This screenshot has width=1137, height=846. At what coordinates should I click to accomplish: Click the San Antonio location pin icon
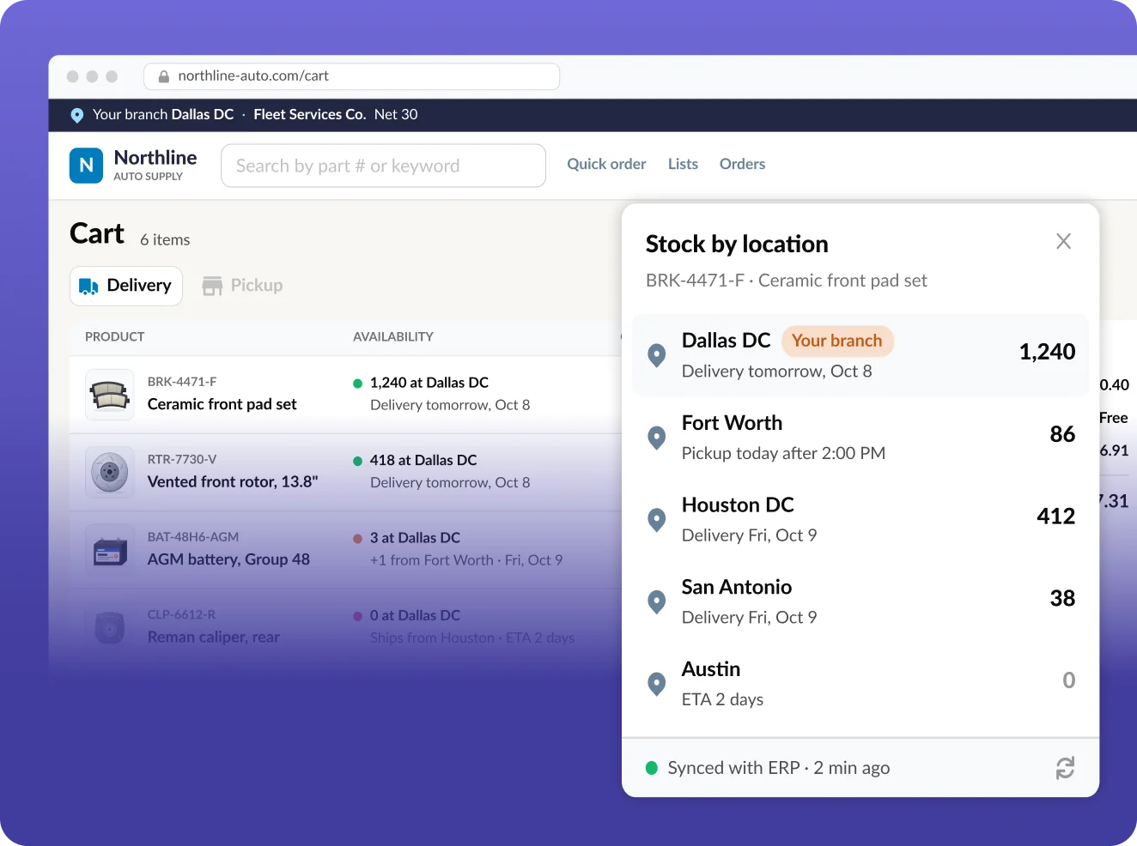point(657,601)
